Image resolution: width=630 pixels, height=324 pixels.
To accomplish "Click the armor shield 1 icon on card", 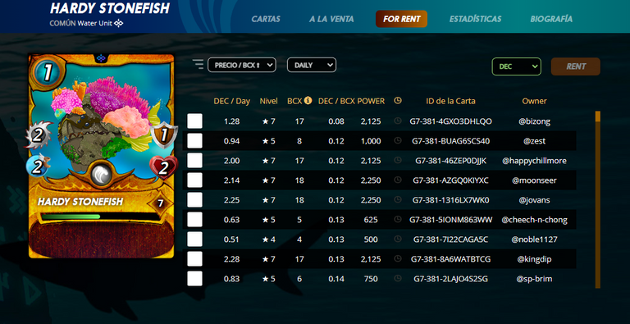I will 164,136.
